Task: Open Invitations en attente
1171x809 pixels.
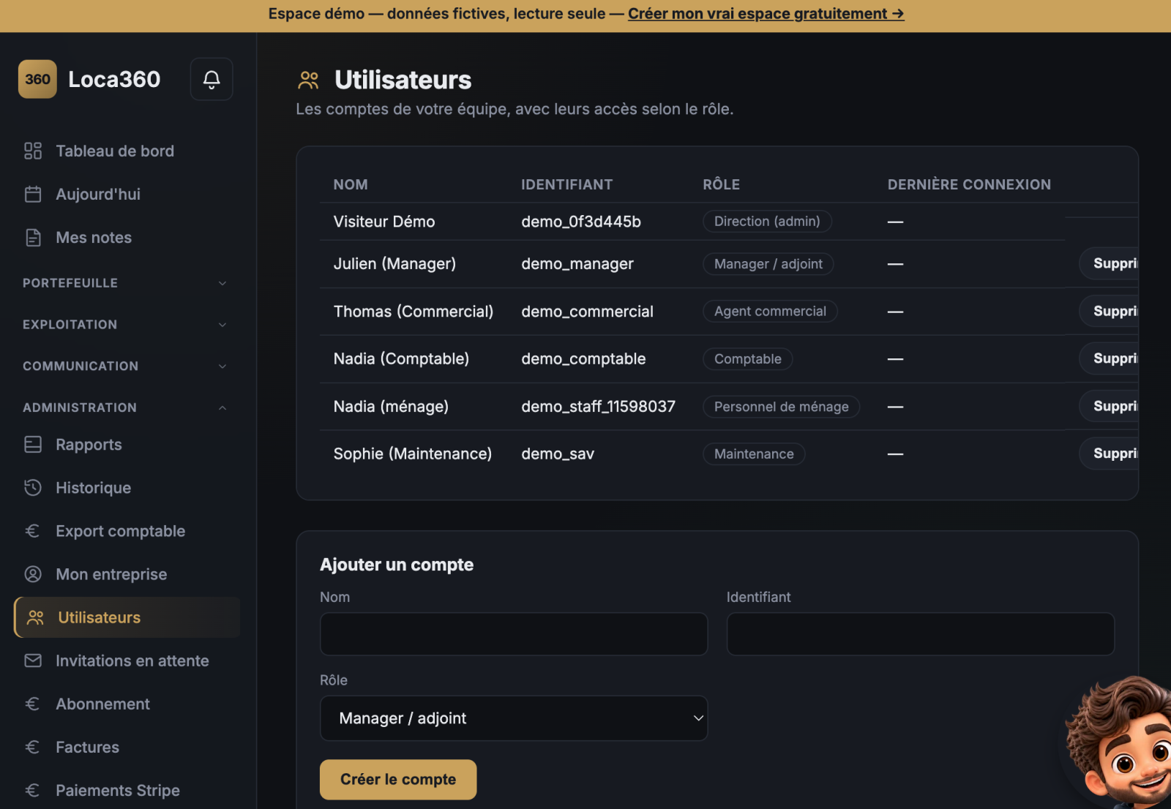Action: click(127, 661)
